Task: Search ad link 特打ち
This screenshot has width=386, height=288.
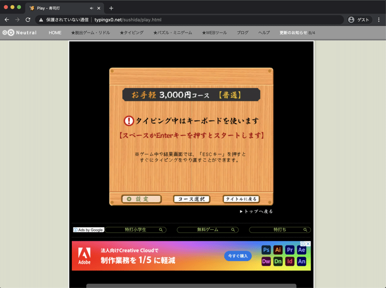Action: (x=280, y=230)
